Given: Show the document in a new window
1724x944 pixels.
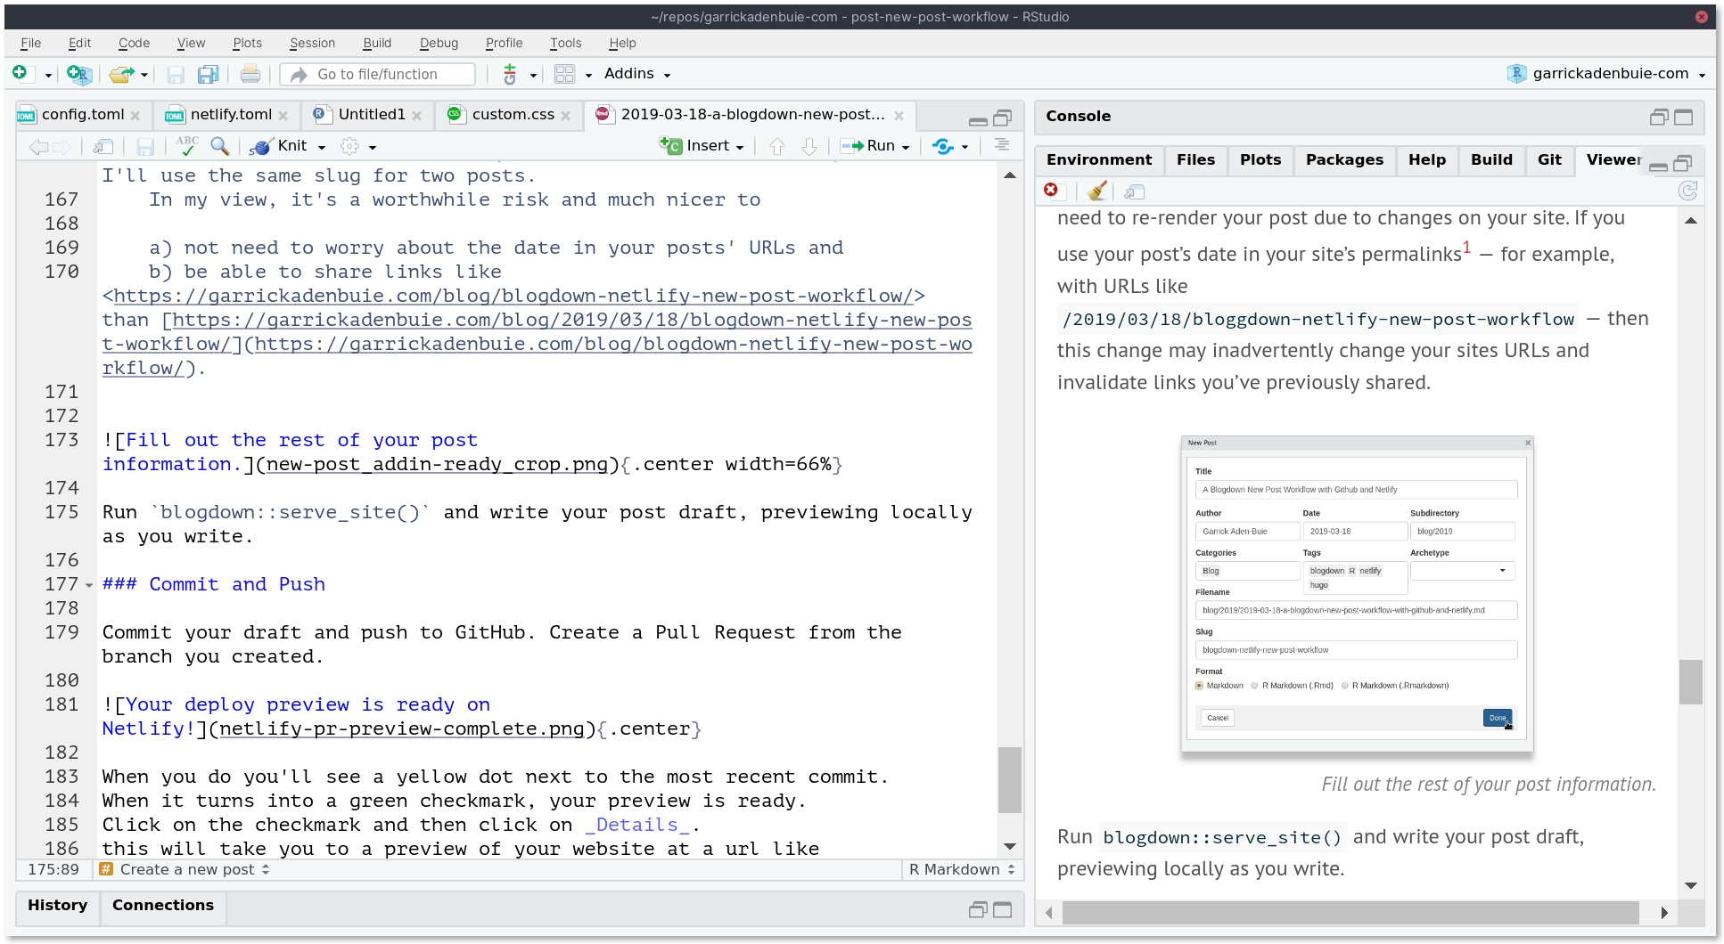Looking at the screenshot, I should [103, 146].
